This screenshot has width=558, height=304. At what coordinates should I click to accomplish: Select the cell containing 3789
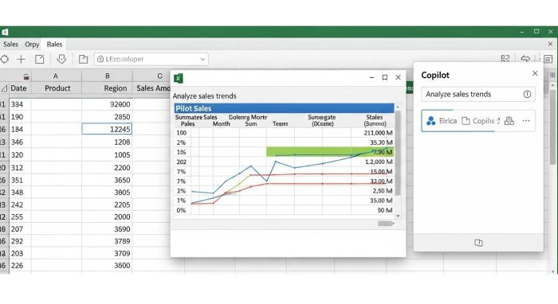click(107, 241)
